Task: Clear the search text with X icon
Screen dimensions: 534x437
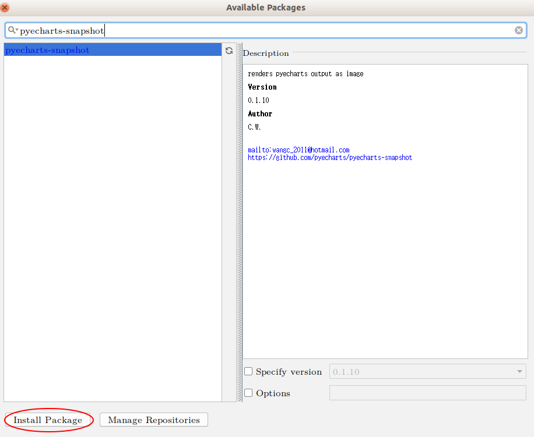Action: 518,30
